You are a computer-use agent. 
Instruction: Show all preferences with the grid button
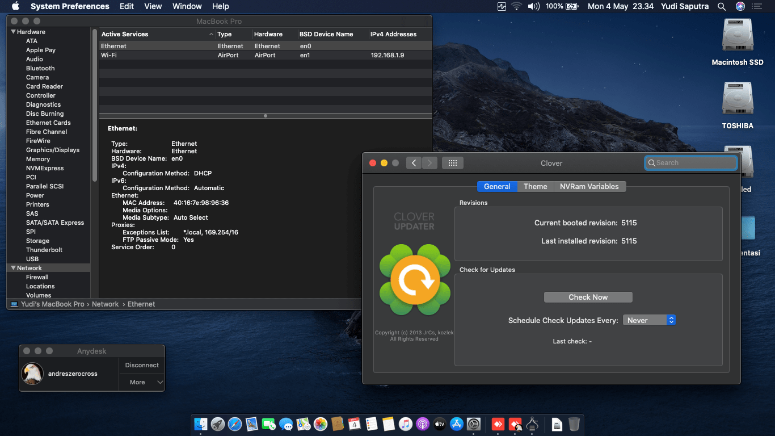453,163
